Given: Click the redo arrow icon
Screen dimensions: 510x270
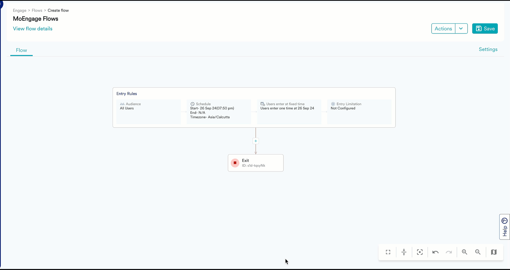Looking at the screenshot, I should click(x=449, y=252).
